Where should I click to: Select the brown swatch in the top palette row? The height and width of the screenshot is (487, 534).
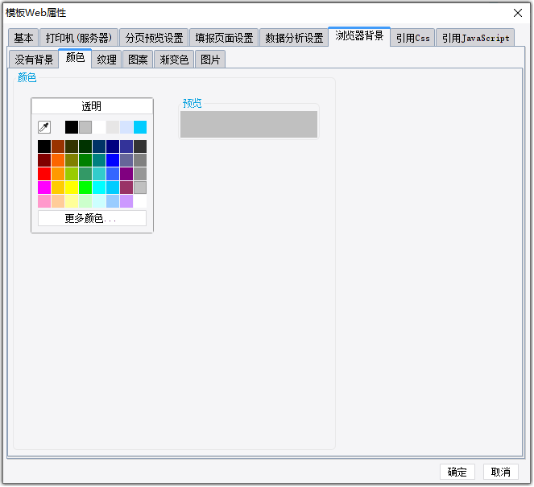[58, 147]
